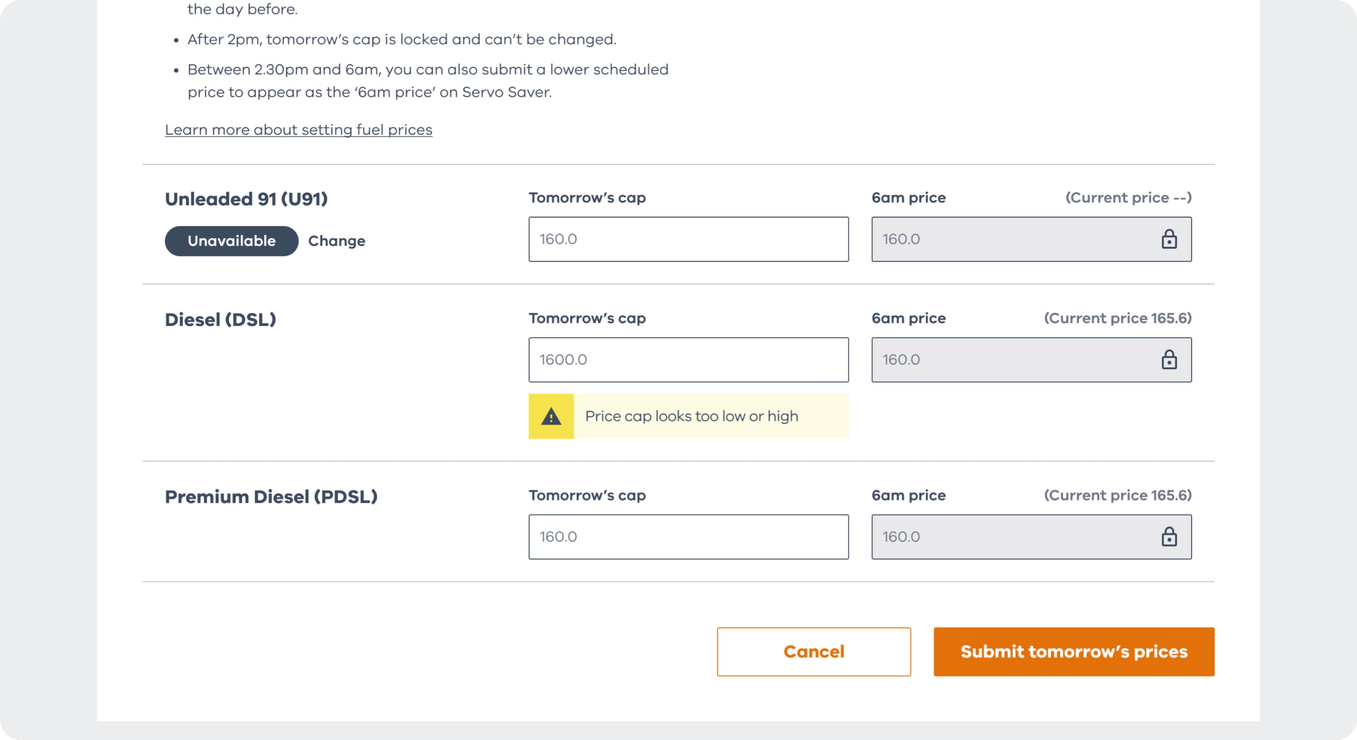Click lock icon in Diesel 6am price
This screenshot has width=1357, height=740.
1169,360
